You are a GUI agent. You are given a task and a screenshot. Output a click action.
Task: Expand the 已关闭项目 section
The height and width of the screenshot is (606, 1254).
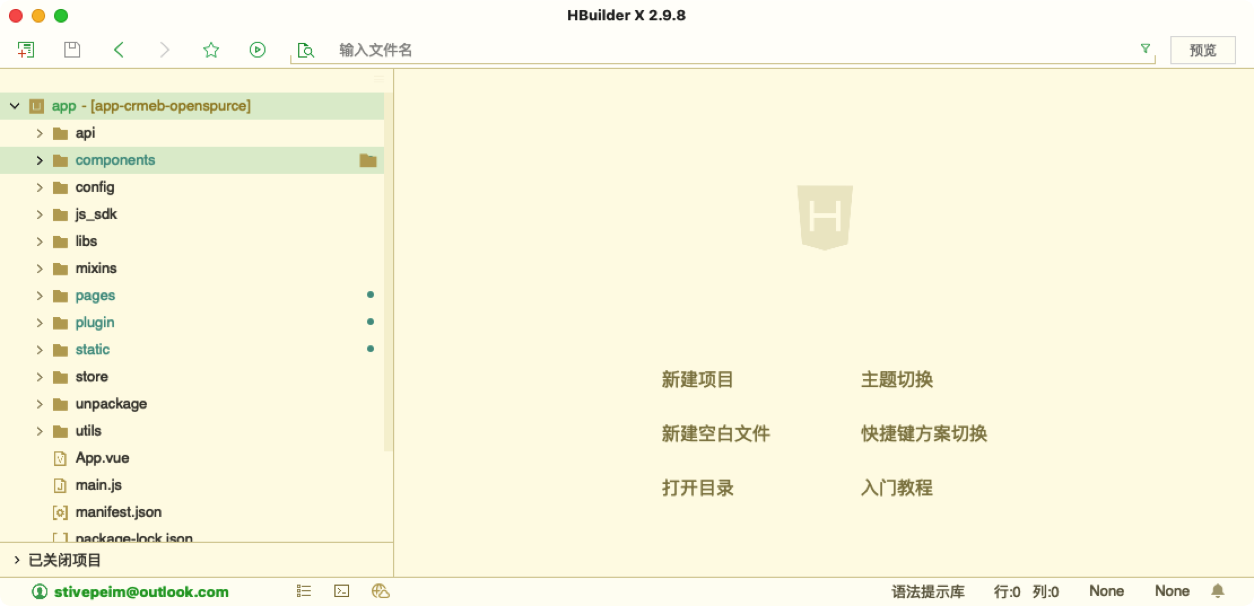pos(17,560)
